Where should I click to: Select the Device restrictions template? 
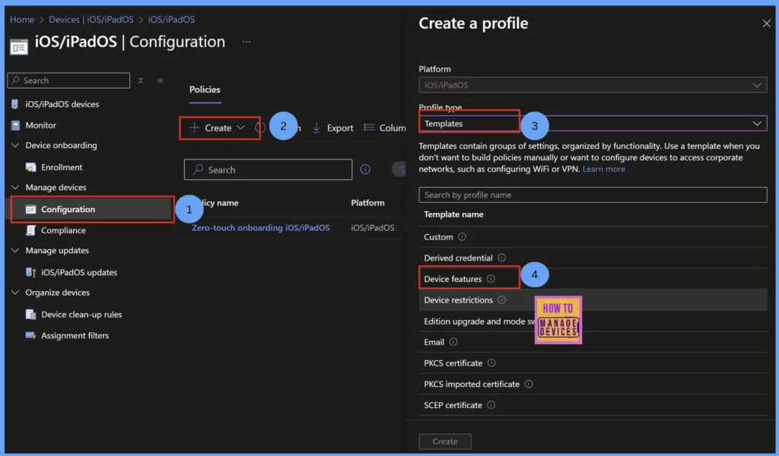coord(458,299)
